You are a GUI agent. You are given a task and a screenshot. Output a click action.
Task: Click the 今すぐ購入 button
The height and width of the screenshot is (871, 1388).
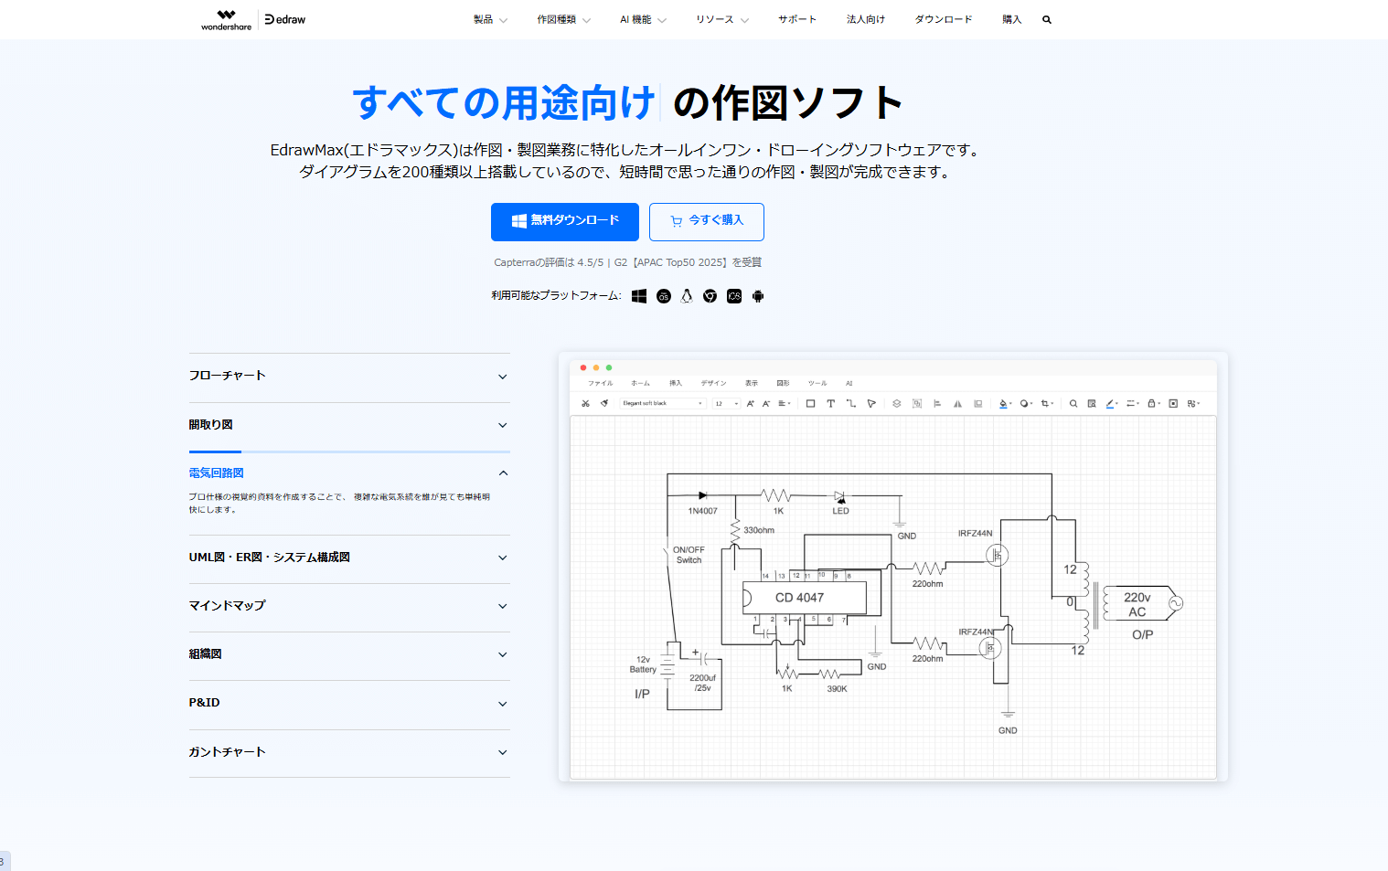point(707,222)
